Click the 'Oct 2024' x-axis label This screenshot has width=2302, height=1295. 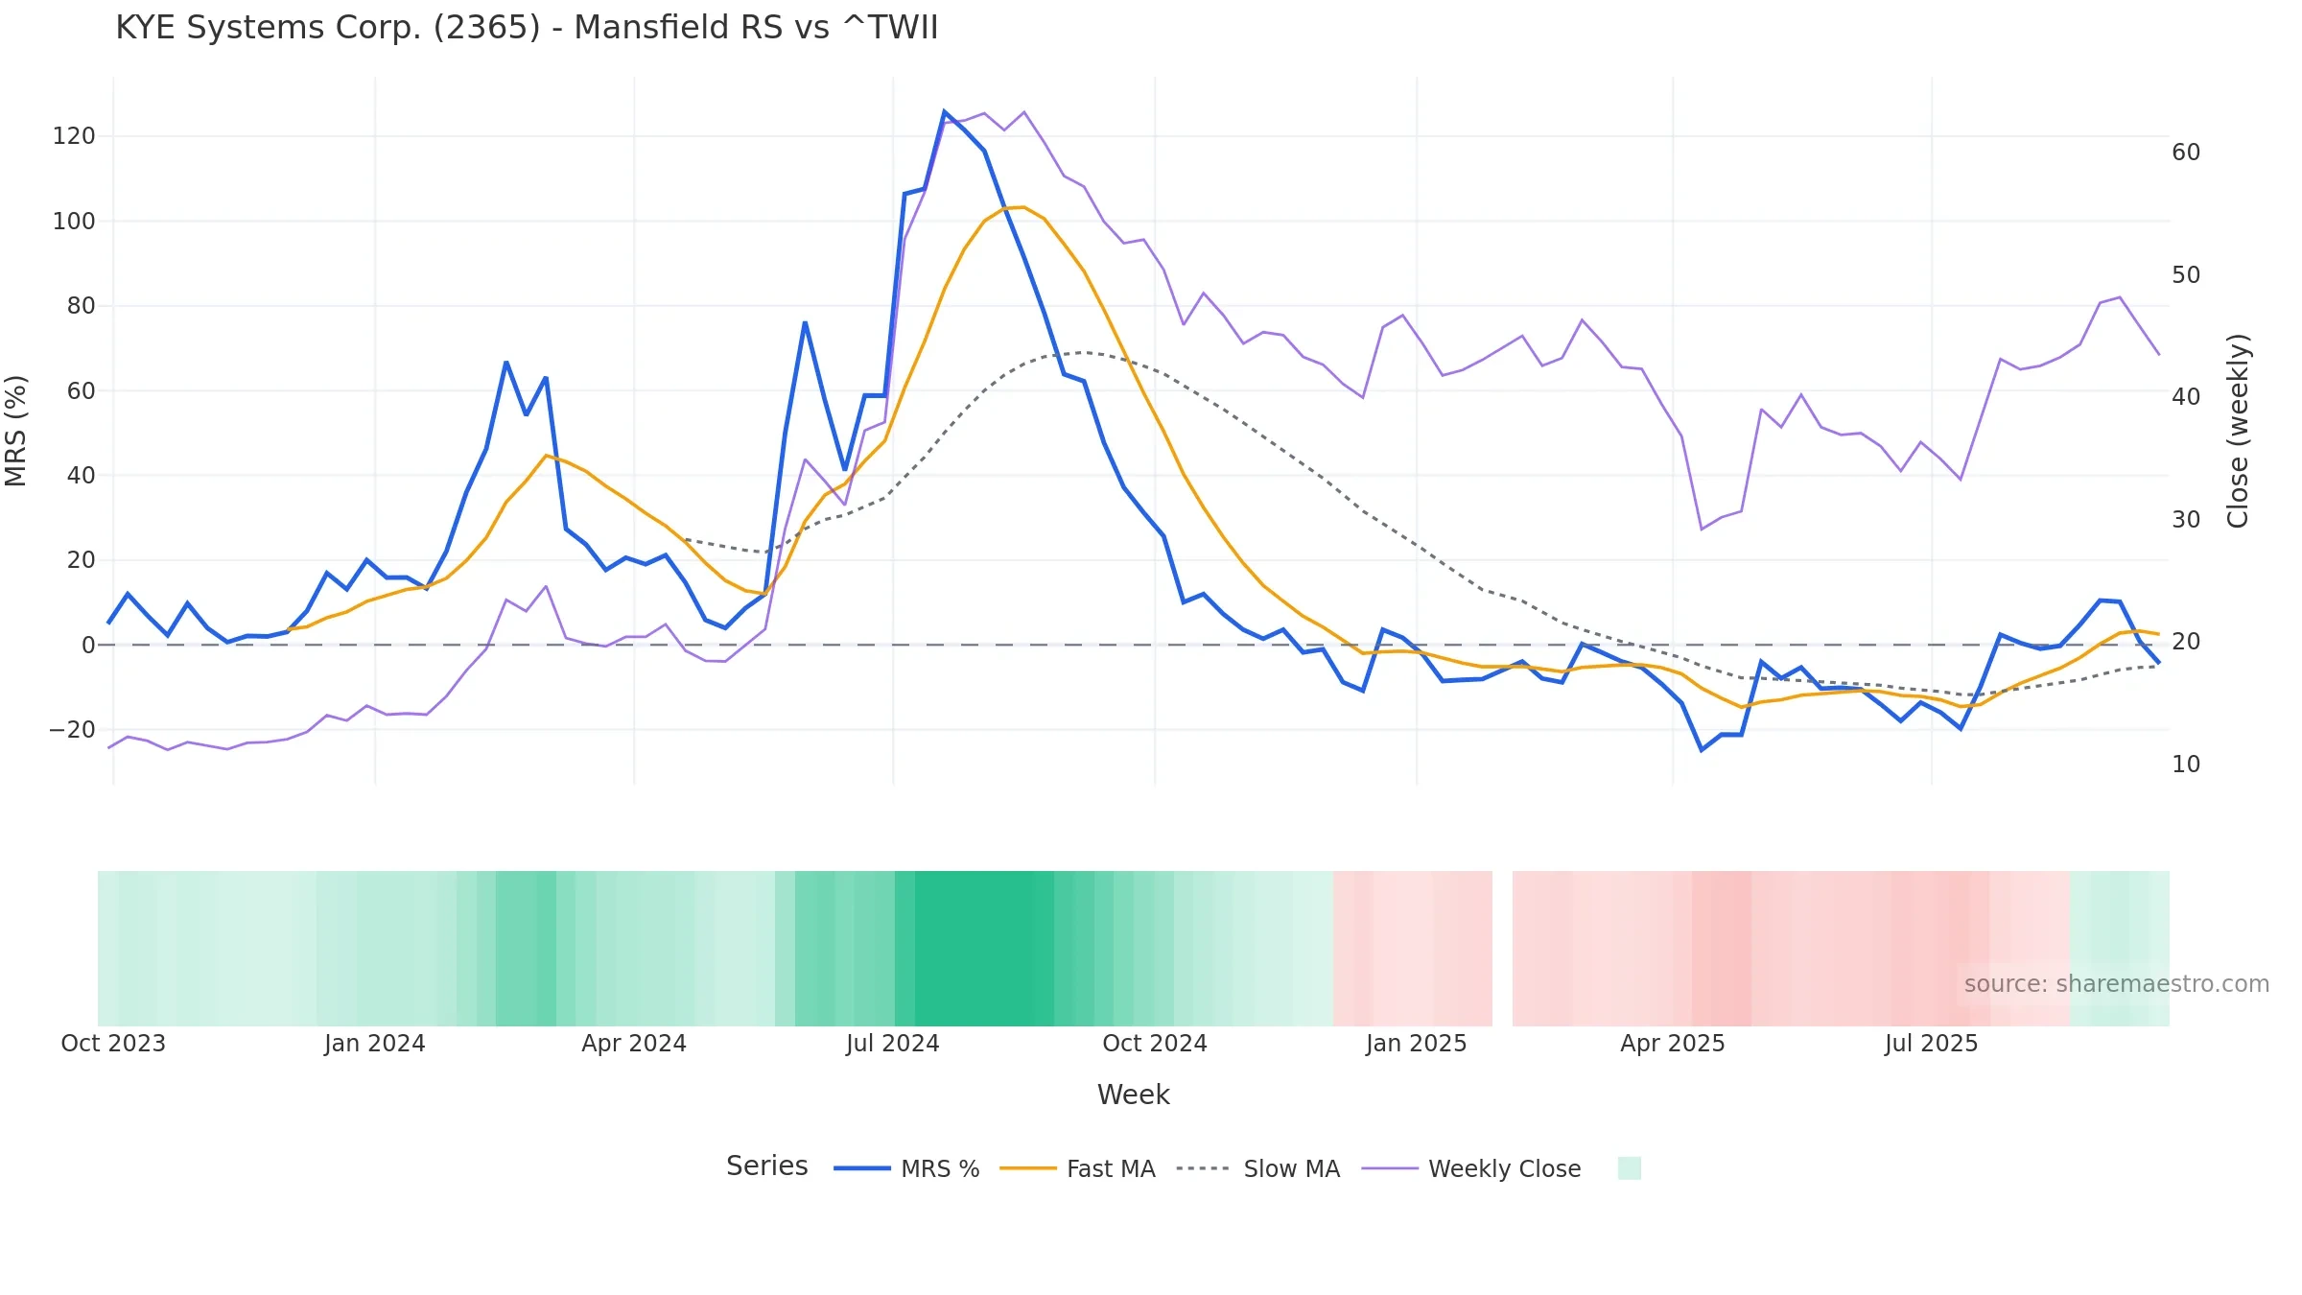(1155, 1044)
